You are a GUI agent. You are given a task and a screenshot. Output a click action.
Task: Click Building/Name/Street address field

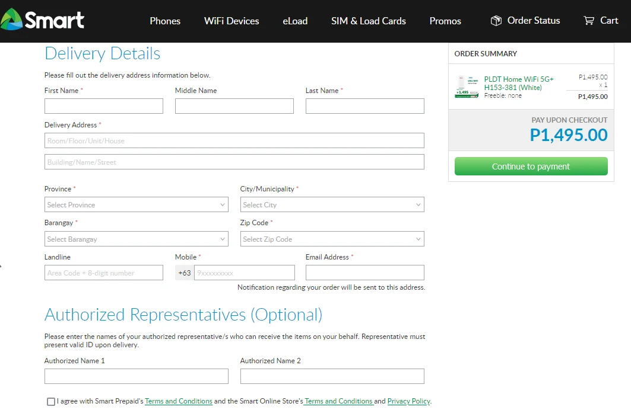point(234,162)
